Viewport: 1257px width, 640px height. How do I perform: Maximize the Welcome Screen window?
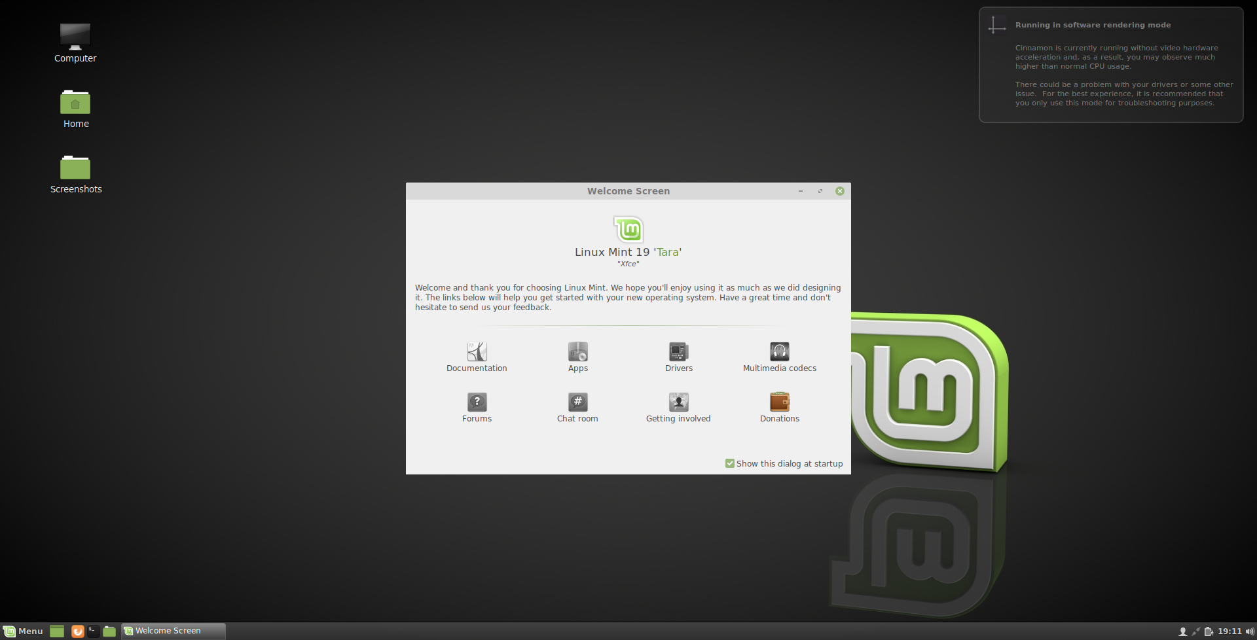[820, 191]
